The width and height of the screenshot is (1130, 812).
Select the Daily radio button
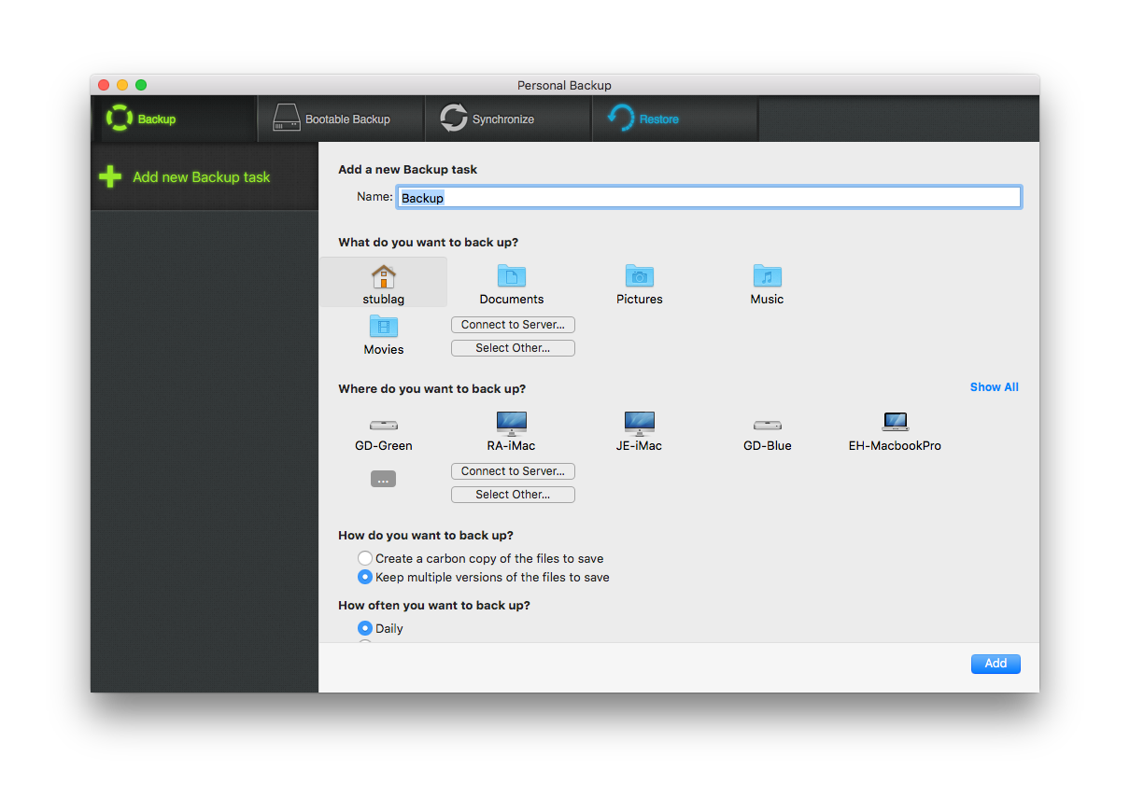pos(365,628)
